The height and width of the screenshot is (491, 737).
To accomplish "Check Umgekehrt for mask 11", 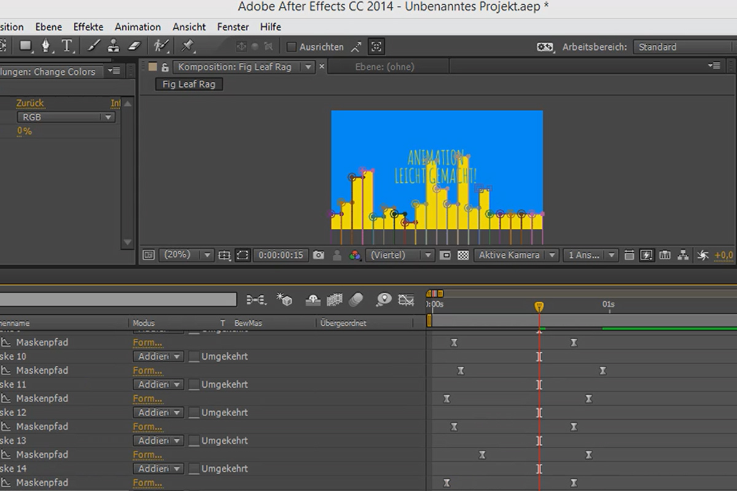I will (194, 385).
